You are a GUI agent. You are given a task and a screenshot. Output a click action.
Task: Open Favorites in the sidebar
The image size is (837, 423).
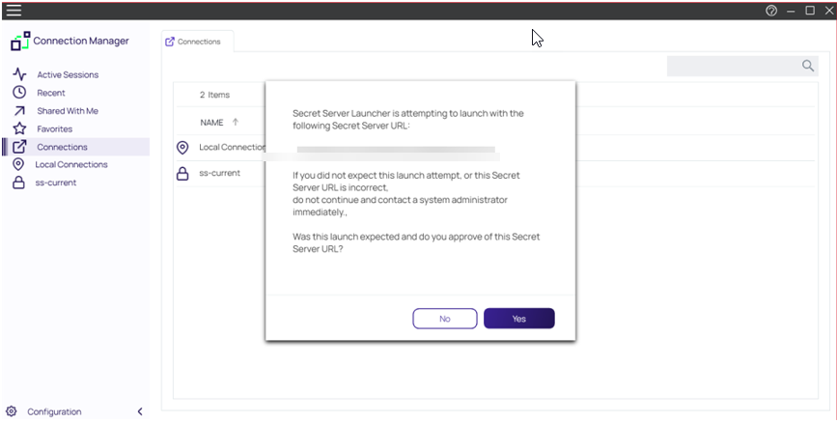point(54,129)
